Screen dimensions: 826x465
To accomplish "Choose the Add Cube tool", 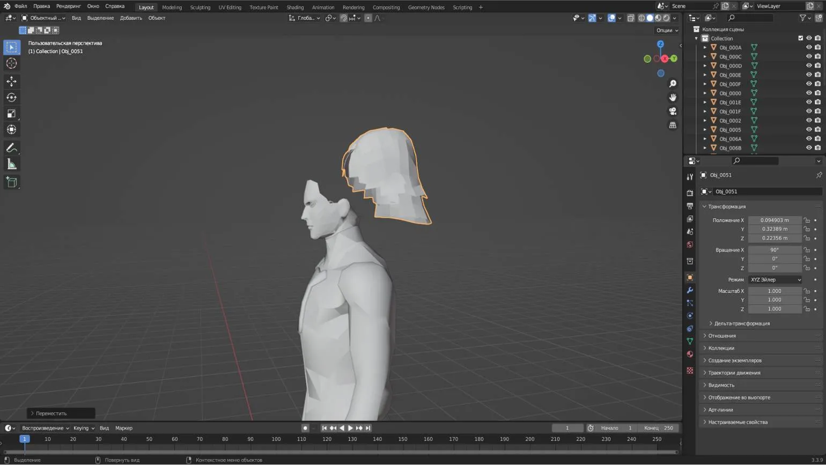I will 11,182.
